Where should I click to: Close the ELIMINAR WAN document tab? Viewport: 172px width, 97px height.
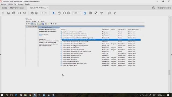48,8
